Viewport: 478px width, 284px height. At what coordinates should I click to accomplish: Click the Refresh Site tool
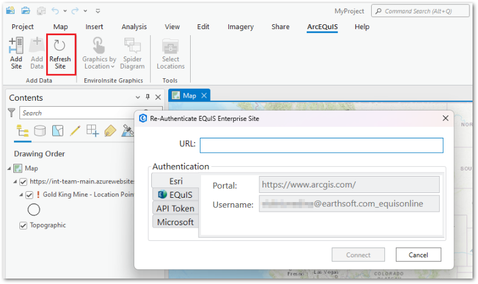coord(60,54)
